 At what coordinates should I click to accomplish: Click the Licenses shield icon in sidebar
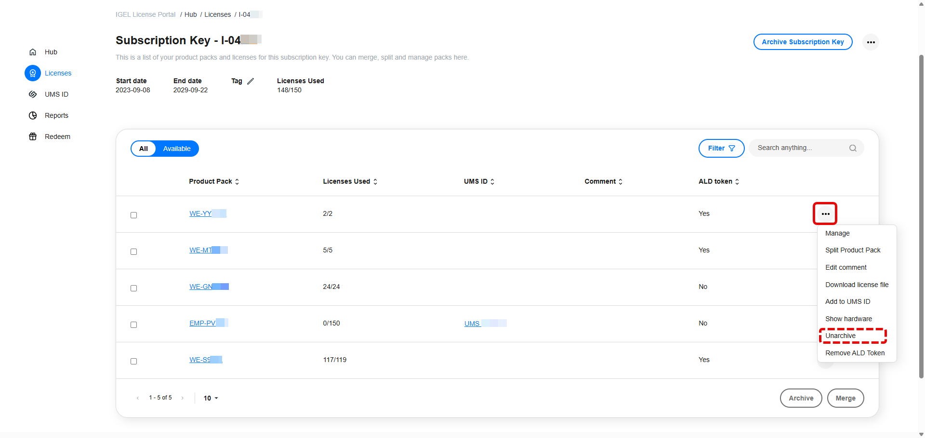tap(32, 73)
